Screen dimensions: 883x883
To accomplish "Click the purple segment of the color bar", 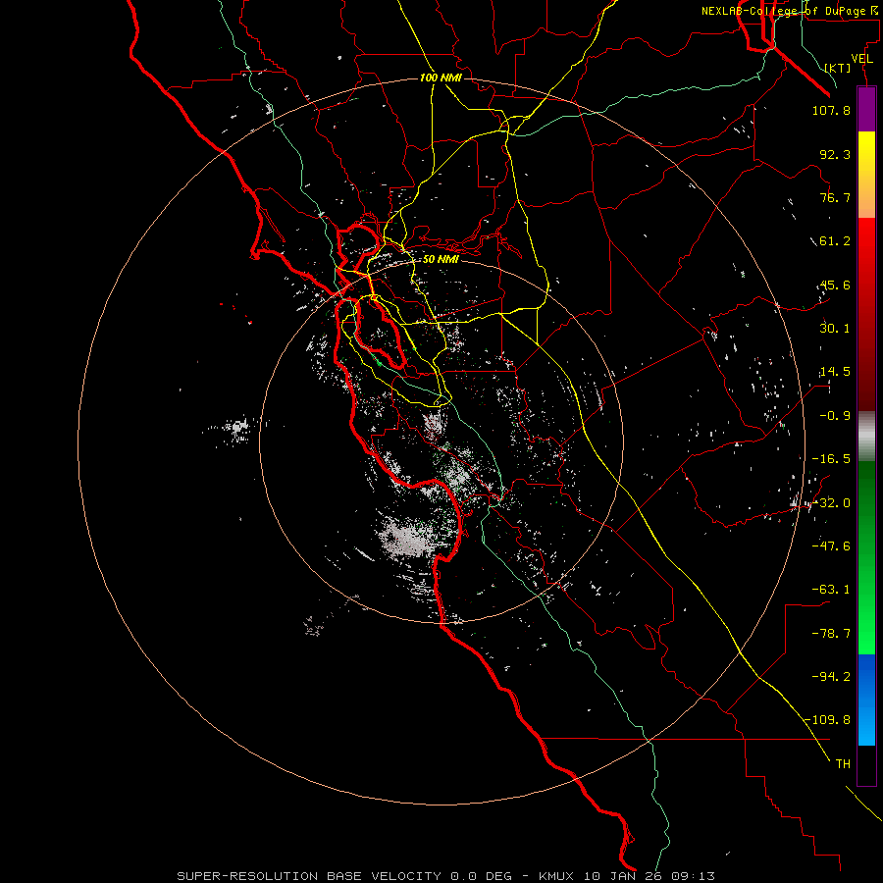I will pos(866,109).
